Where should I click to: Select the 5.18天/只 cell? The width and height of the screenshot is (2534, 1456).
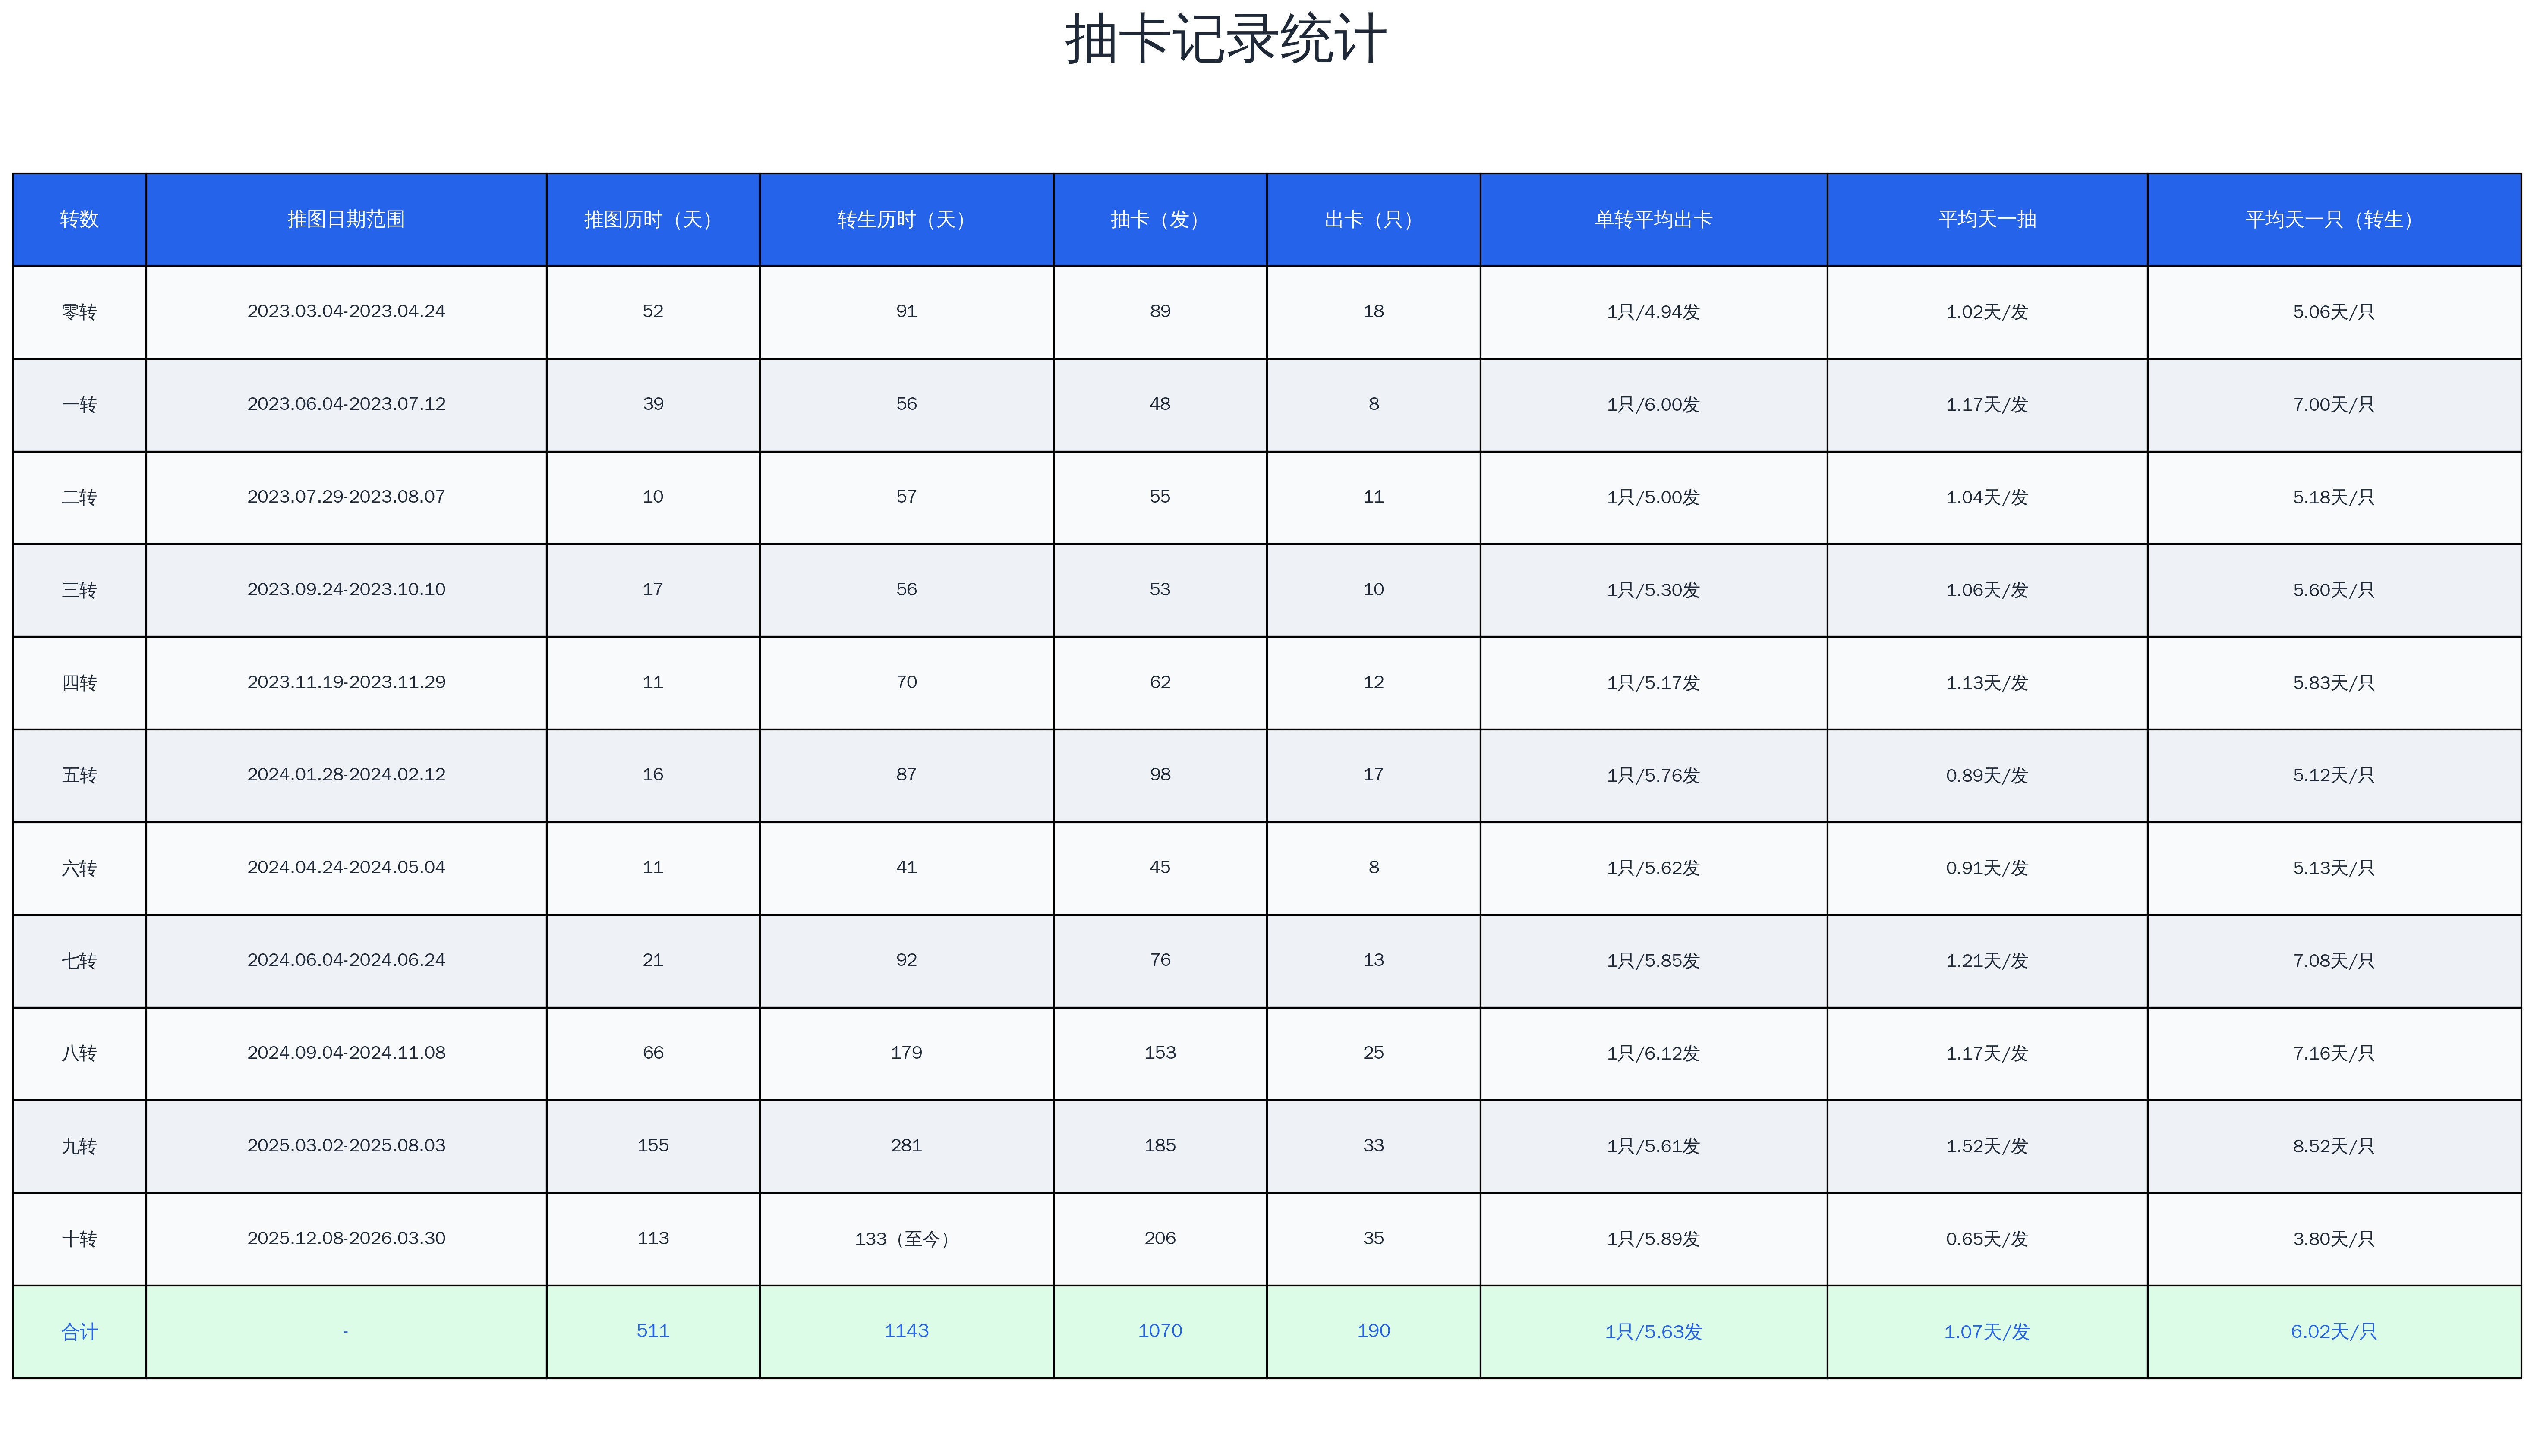click(x=2334, y=497)
